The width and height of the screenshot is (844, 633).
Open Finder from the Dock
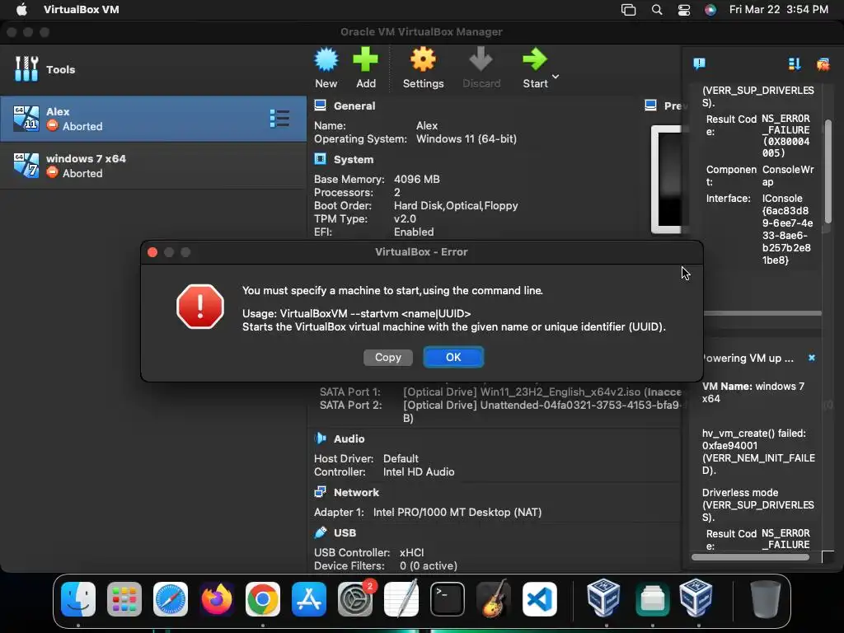pos(78,599)
